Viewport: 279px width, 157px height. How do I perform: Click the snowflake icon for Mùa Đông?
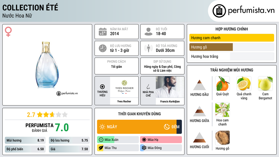[144, 148]
